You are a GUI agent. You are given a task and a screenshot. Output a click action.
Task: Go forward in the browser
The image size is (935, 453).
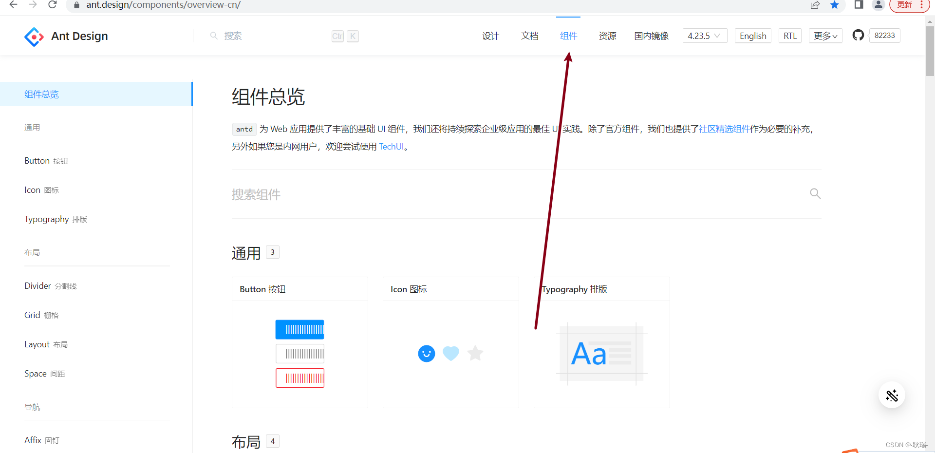point(33,5)
